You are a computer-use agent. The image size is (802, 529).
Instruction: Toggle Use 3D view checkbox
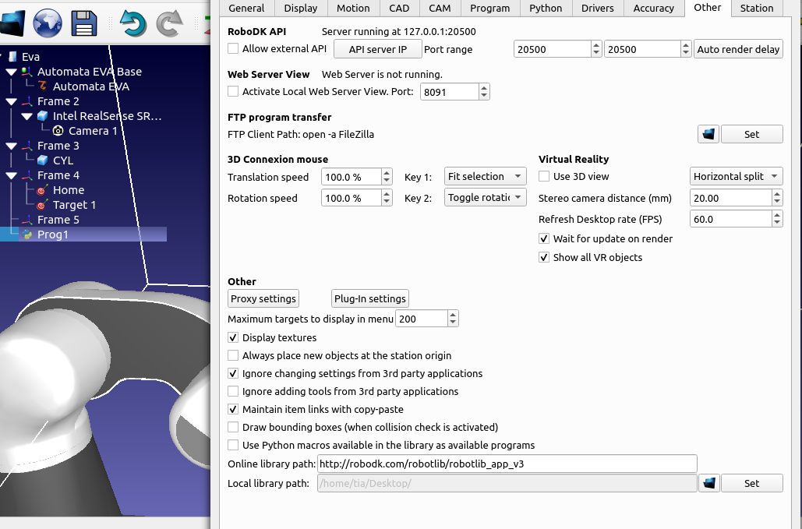pos(544,177)
